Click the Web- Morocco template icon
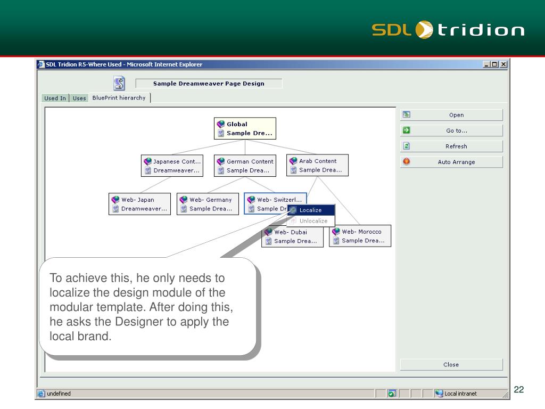Viewport: 545px width, 409px height. click(x=336, y=241)
